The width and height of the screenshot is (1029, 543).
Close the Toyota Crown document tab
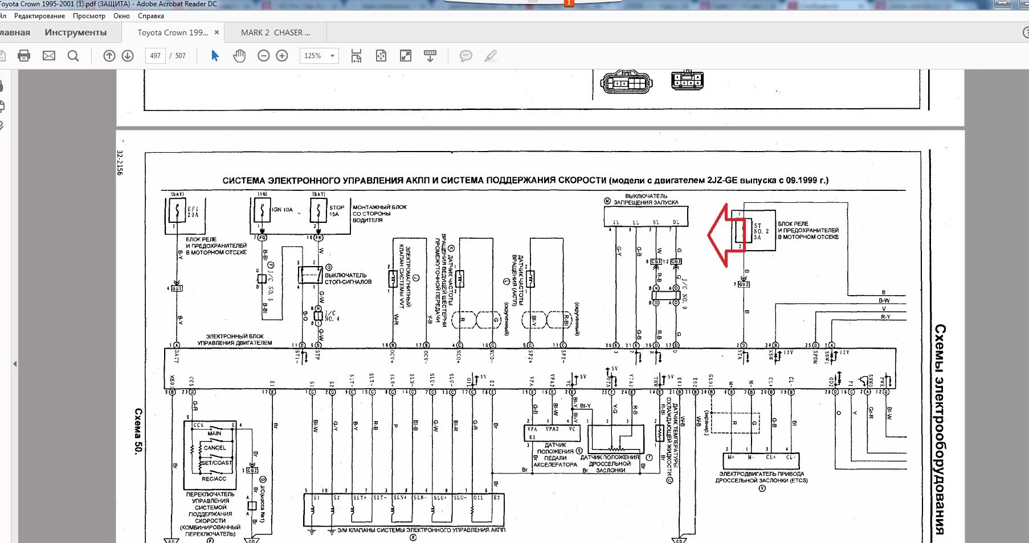tap(217, 32)
